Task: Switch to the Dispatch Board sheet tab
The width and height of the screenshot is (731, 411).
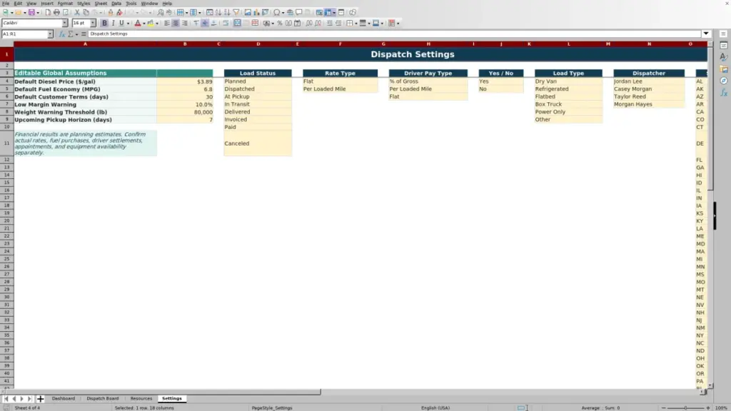Action: (103, 398)
